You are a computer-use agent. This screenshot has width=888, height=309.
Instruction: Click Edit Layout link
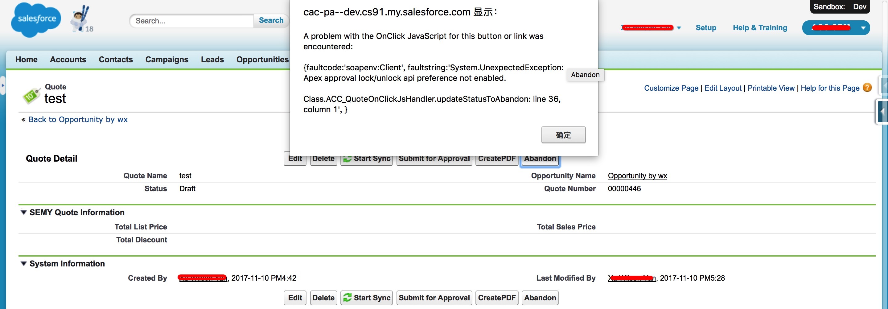coord(722,88)
